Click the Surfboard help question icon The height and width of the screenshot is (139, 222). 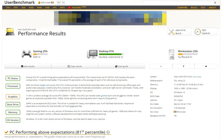[191, 57]
